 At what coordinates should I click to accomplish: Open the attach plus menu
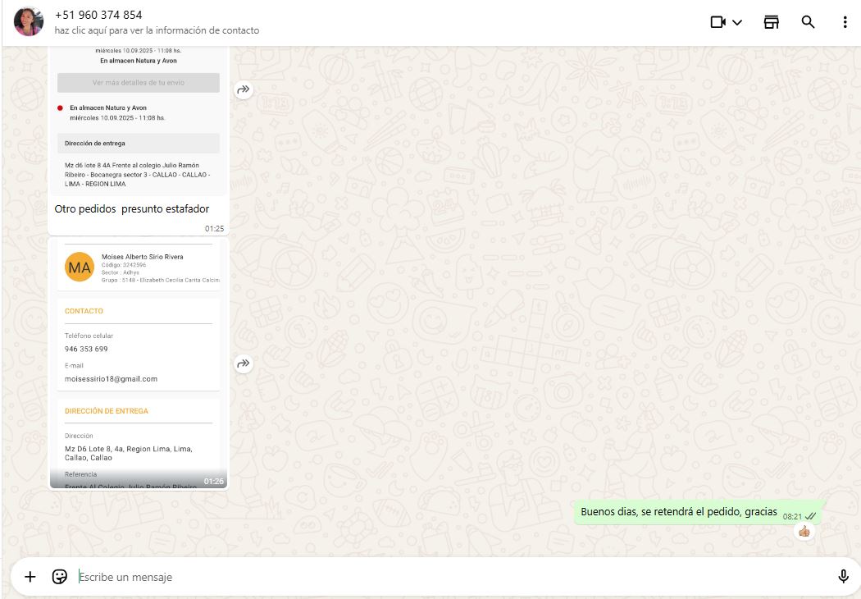coord(30,577)
